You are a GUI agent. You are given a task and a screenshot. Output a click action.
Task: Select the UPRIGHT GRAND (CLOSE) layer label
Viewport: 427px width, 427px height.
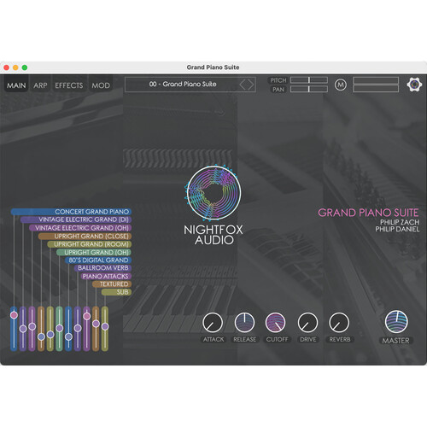pos(85,236)
